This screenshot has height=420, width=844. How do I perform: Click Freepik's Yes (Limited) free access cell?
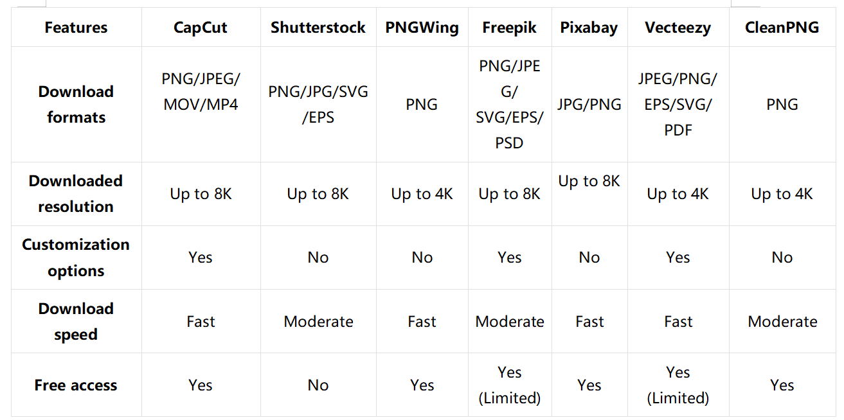click(509, 385)
